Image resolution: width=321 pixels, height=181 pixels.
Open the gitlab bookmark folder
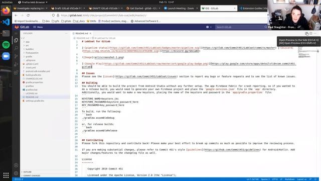(x=66, y=21)
